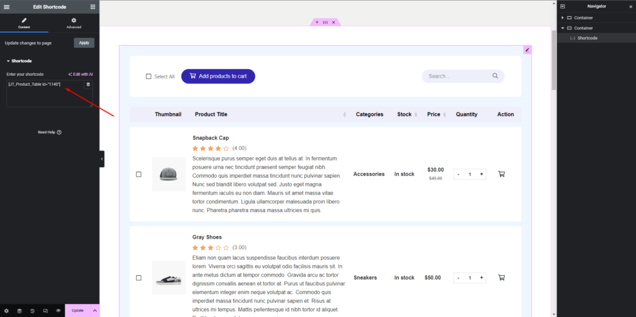Screen dimensions: 636x317
Task: Tick the Snapback Cap row checkbox
Action: 139,174
